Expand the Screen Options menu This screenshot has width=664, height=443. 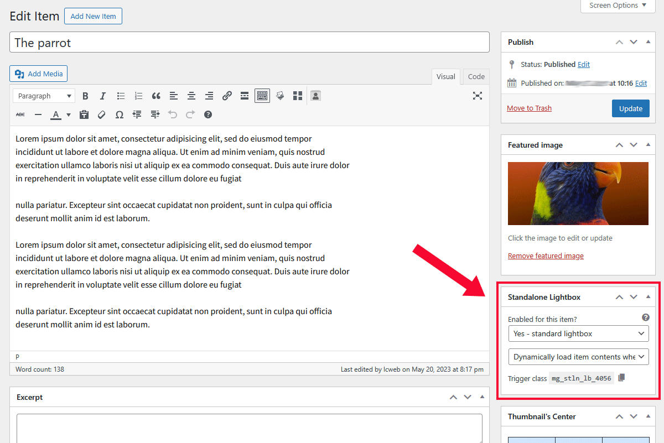click(618, 6)
